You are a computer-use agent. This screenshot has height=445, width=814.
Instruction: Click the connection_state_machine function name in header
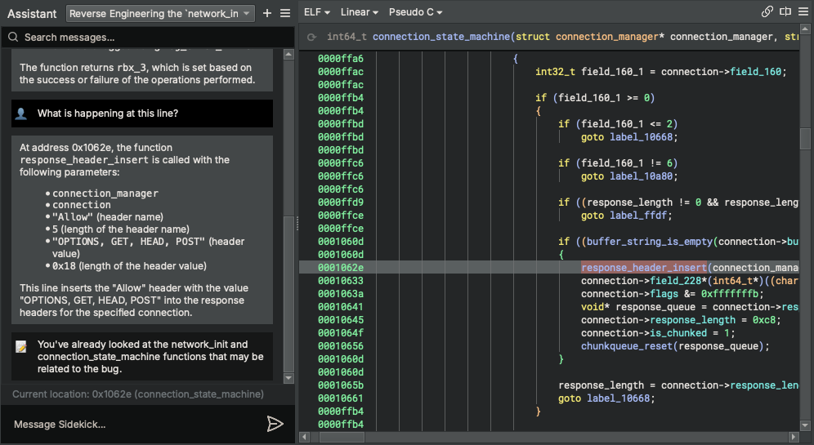(x=441, y=37)
